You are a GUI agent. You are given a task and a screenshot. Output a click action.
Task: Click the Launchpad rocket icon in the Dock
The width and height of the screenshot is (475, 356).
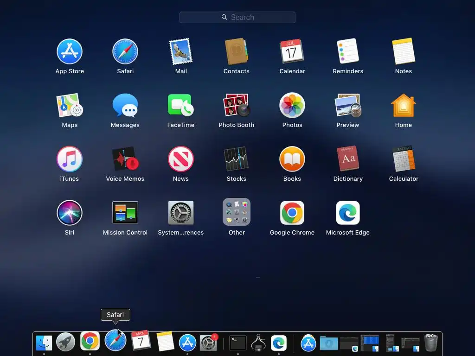tap(66, 342)
